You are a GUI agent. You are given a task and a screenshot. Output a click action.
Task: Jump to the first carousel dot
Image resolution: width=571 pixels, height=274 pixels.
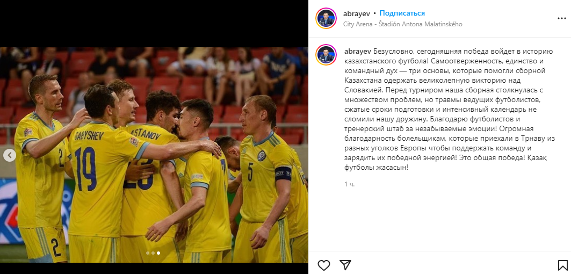pyautogui.click(x=148, y=253)
